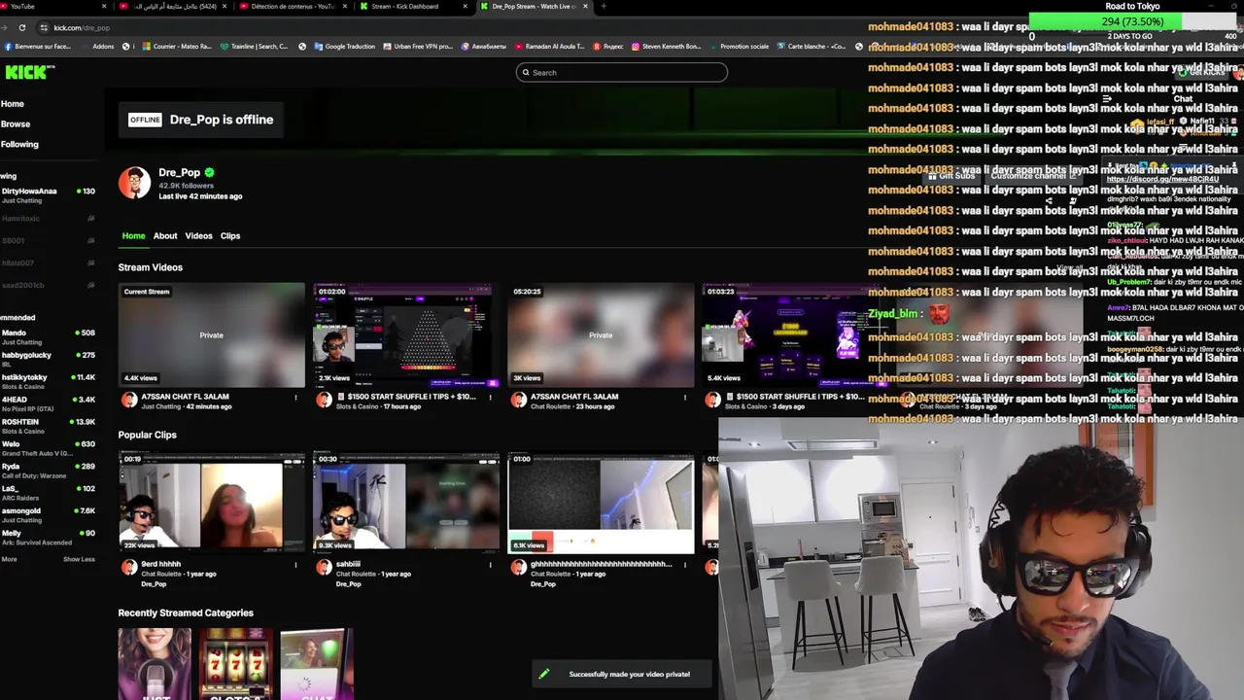1244x700 pixels.
Task: Open the Trainline bookmark
Action: (254, 46)
